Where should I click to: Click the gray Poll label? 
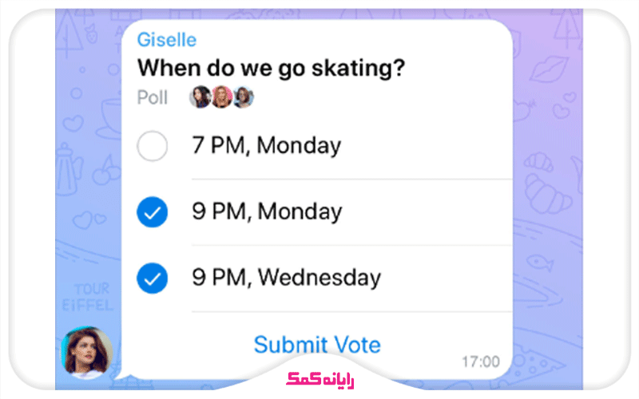tap(153, 97)
